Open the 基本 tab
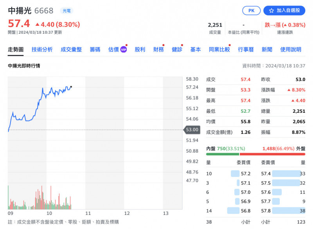This screenshot has width=313, height=229. [196, 50]
